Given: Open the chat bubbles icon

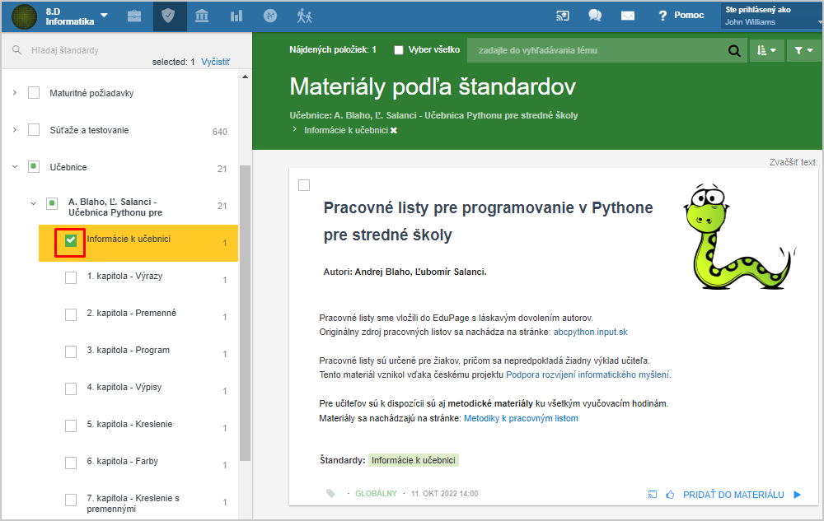Looking at the screenshot, I should click(x=595, y=16).
